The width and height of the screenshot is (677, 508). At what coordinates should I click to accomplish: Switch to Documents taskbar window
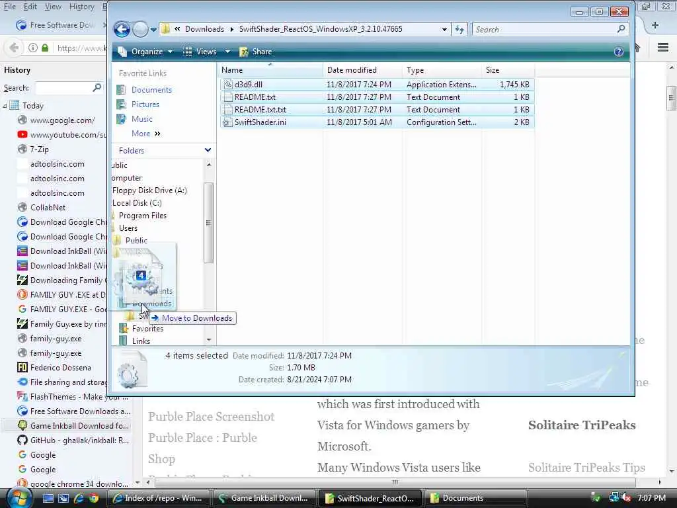[x=475, y=499]
